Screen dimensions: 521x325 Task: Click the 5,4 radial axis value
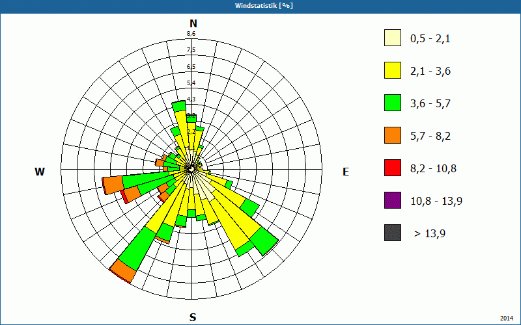(191, 83)
